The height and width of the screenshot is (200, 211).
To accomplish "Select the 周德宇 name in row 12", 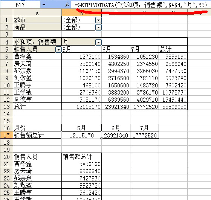I will pos(23,99).
